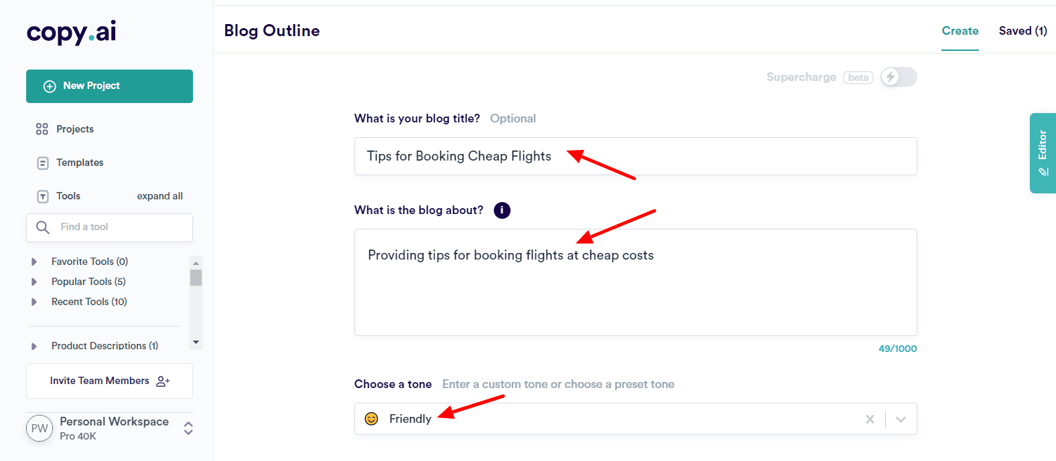Click expand all link
Image resolution: width=1056 pixels, height=461 pixels.
(x=159, y=196)
